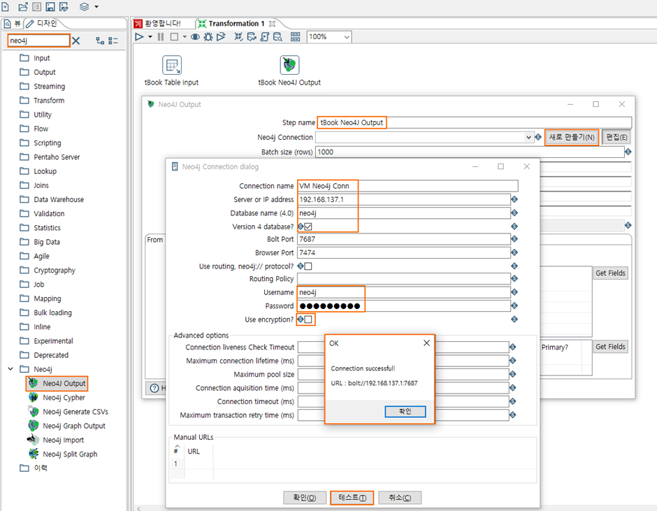Screen dimensions: 657x511
Task: Click the Password field
Action: [403, 306]
